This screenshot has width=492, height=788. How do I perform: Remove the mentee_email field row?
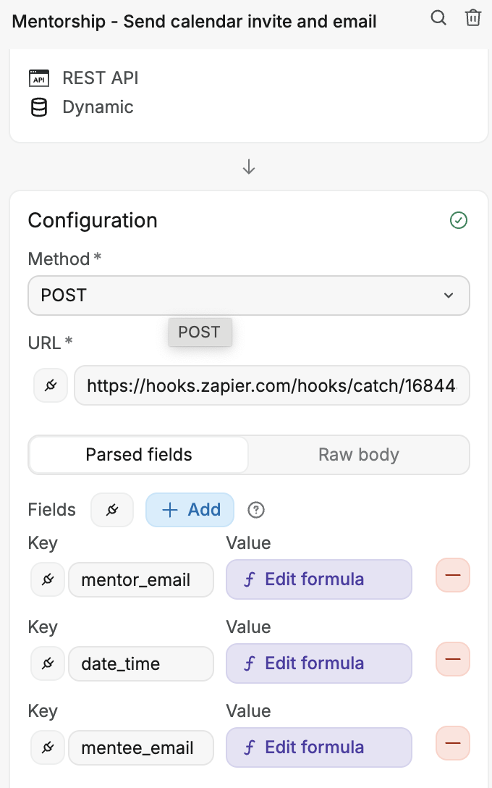pos(453,743)
